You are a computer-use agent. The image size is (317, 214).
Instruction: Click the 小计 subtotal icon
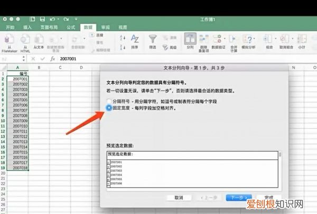click(302, 39)
